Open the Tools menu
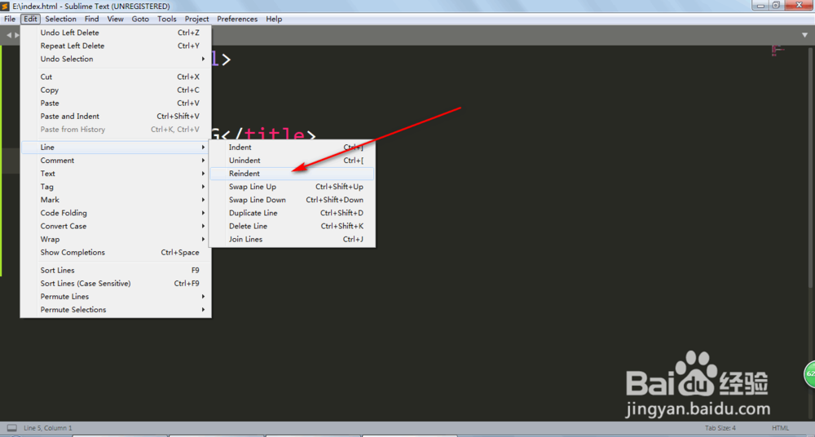This screenshot has width=815, height=437. (x=167, y=19)
